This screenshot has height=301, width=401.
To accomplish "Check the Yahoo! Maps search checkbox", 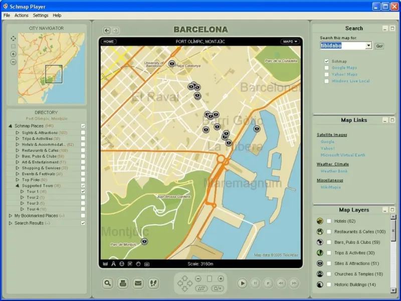I will 326,74.
